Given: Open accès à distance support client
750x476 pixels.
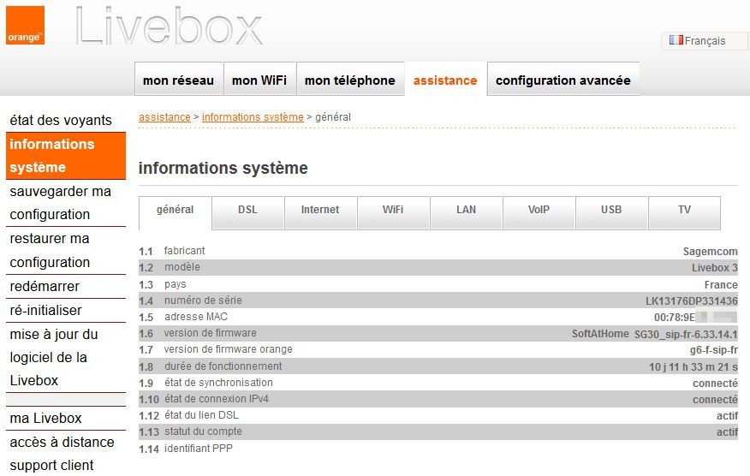Looking at the screenshot, I should click(62, 454).
